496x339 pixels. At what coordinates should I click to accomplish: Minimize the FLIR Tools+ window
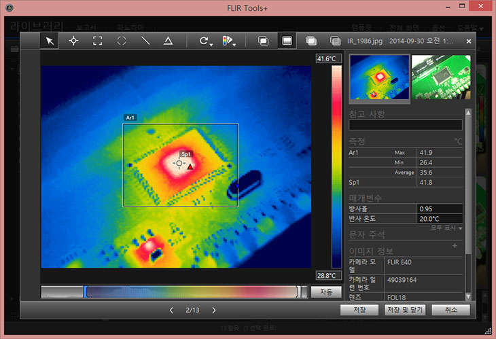448,7
